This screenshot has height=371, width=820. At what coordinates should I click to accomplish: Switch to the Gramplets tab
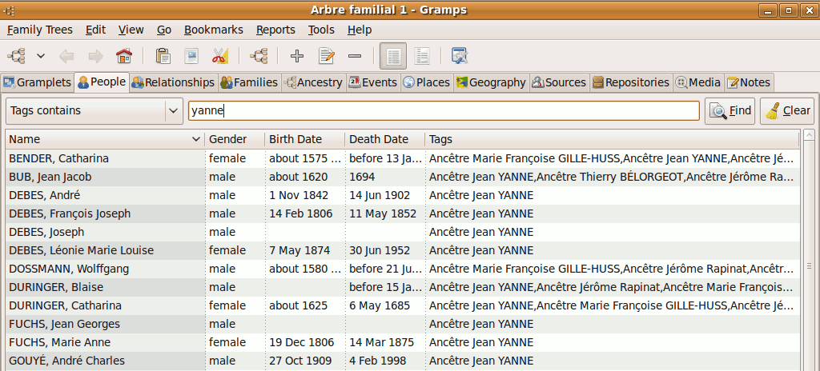click(x=37, y=82)
